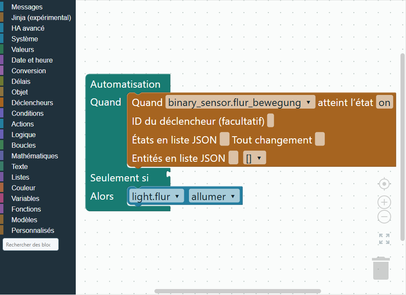The height and width of the screenshot is (295, 406).
Task: Open the Conditions category
Action: [38, 113]
